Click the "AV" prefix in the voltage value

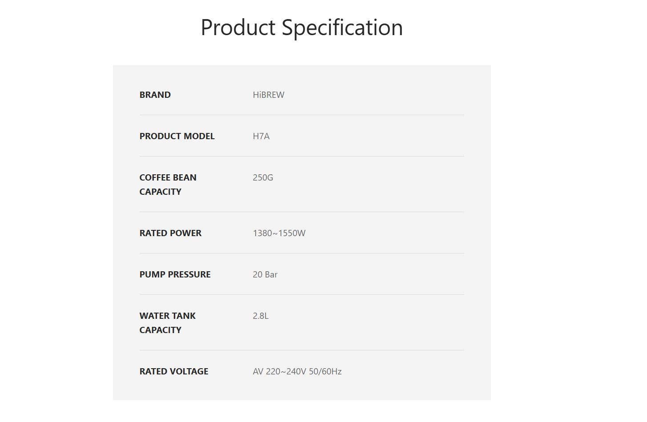(258, 371)
